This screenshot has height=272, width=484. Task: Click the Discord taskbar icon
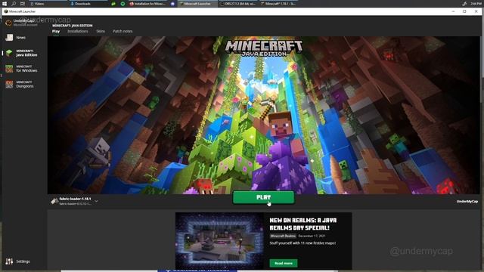[x=173, y=4]
